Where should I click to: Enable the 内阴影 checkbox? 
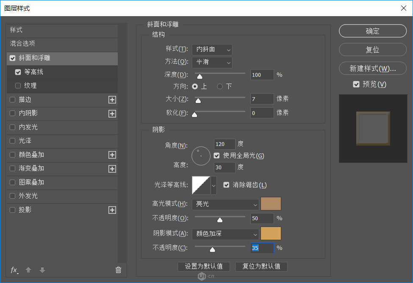click(12, 113)
